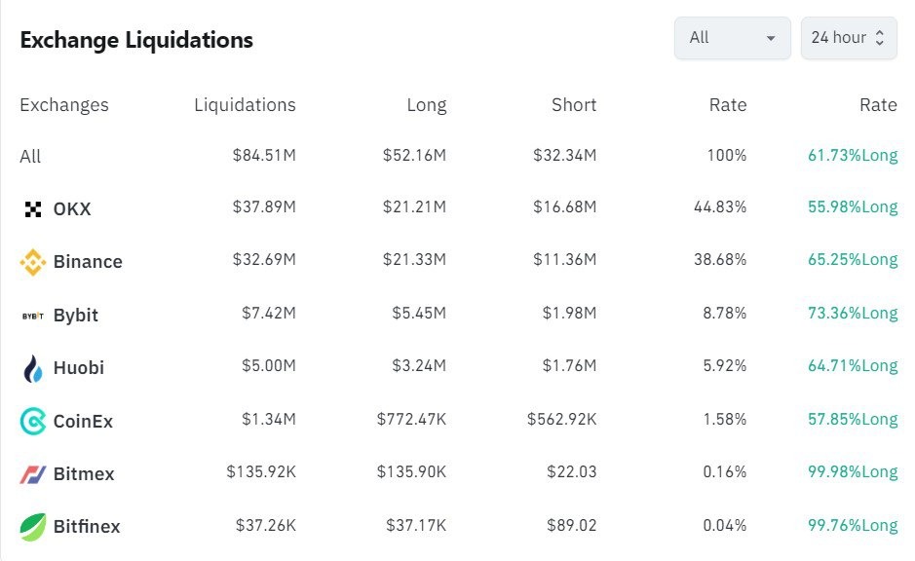Click the CoinEx exchange logo icon
The height and width of the screenshot is (561, 915).
[33, 422]
